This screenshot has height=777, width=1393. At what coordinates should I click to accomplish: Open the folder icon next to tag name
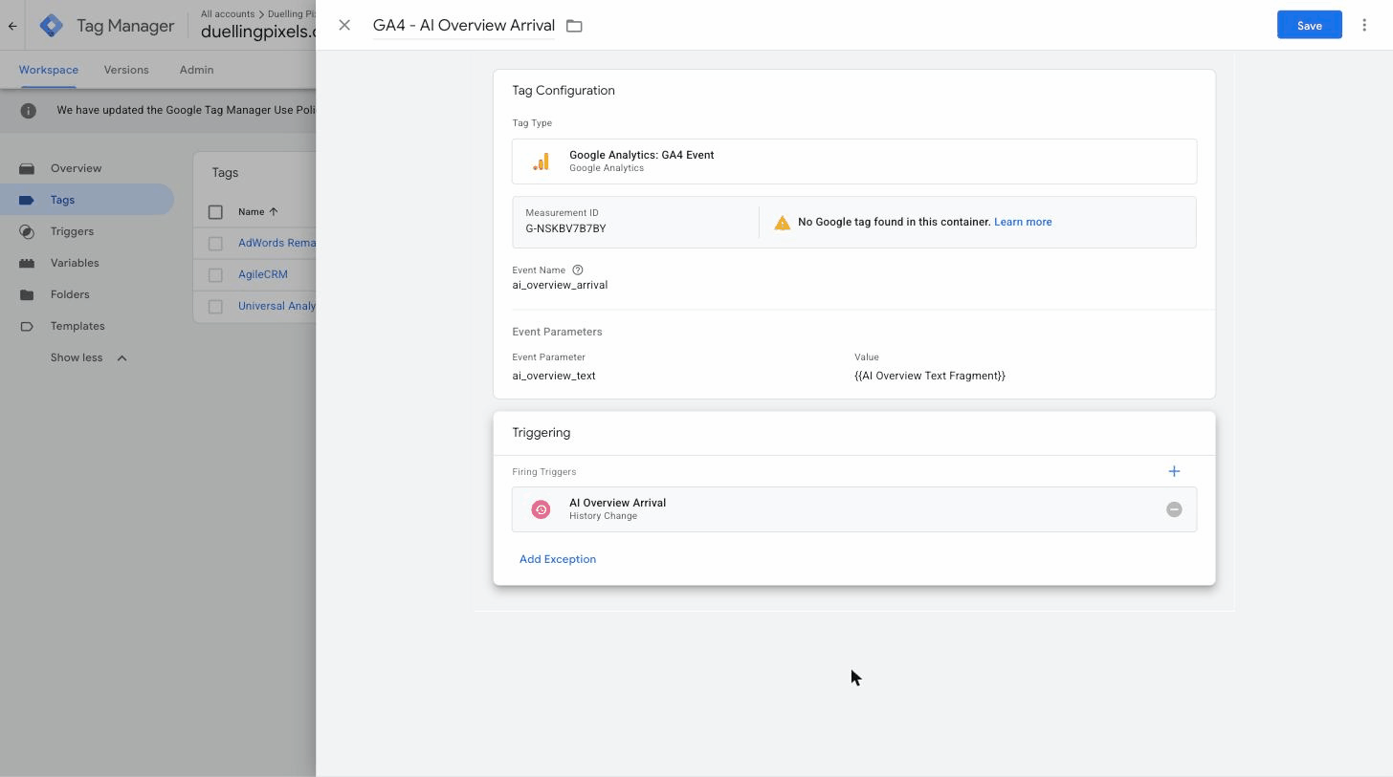click(574, 26)
